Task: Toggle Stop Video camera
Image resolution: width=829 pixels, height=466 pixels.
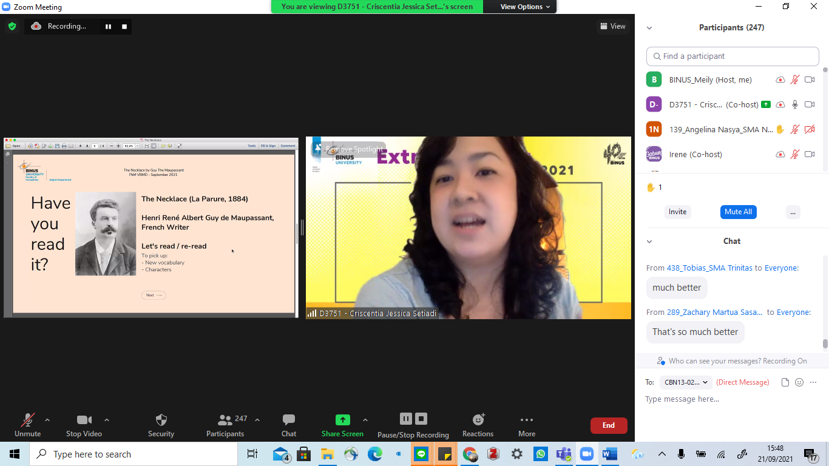Action: pyautogui.click(x=84, y=420)
